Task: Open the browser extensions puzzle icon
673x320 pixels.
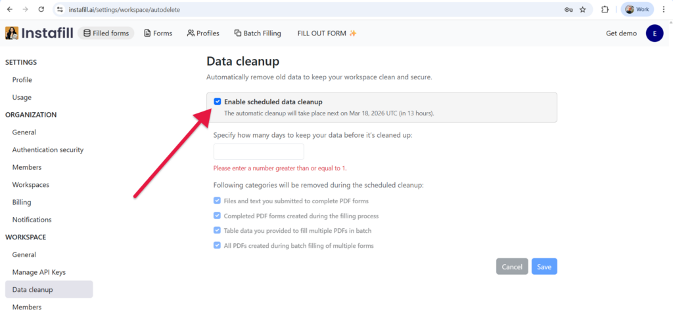Action: 605,10
